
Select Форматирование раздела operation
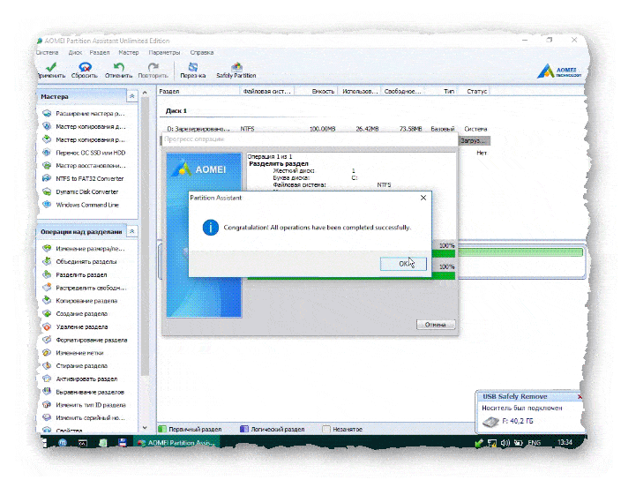[86, 340]
